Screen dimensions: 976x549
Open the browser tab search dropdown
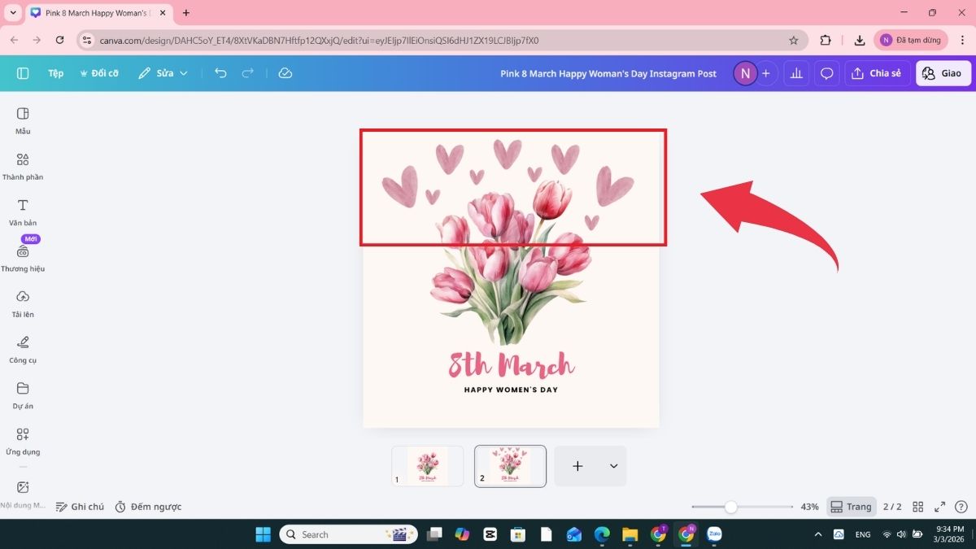pyautogui.click(x=13, y=13)
